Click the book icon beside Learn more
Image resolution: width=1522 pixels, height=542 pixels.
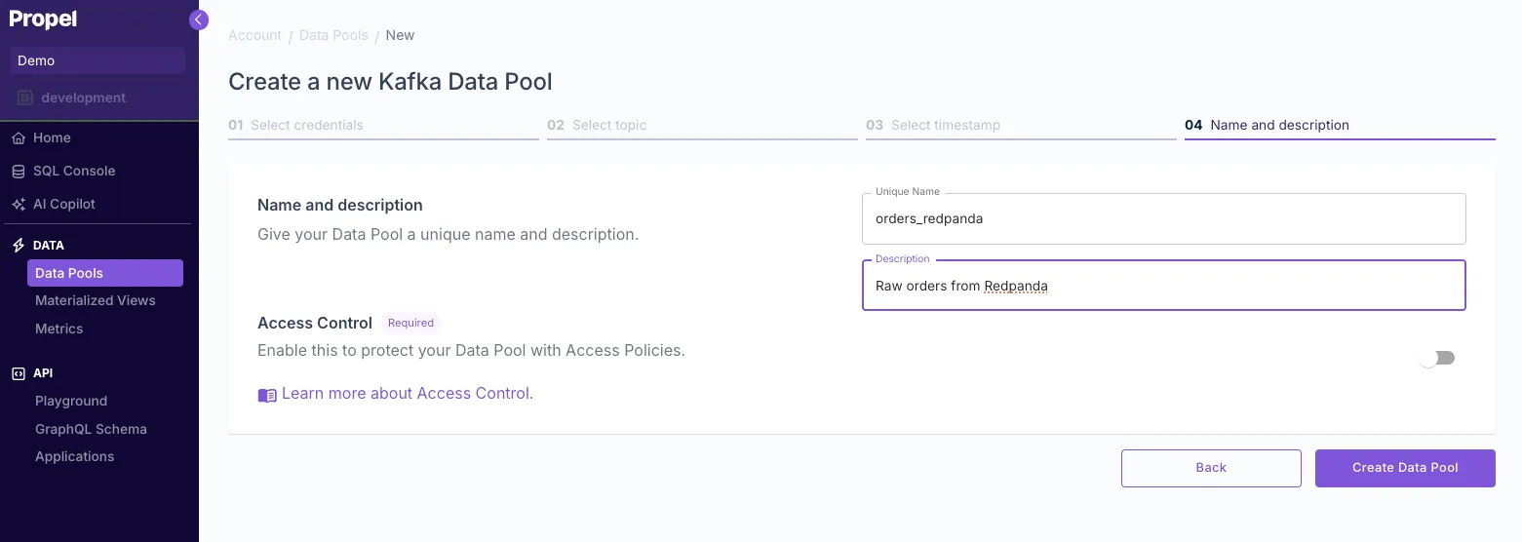267,395
